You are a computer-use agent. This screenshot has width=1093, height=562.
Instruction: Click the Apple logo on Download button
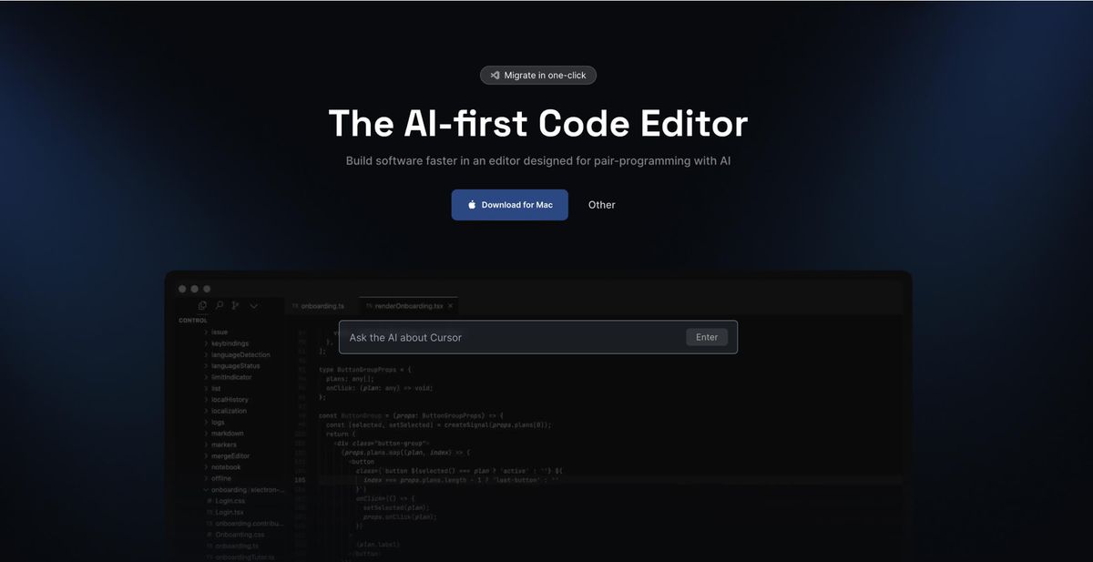coord(472,205)
